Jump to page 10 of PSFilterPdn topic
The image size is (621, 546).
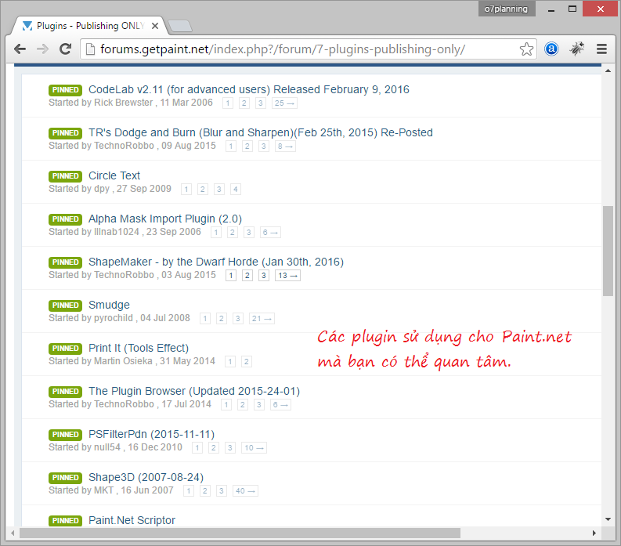pos(254,448)
